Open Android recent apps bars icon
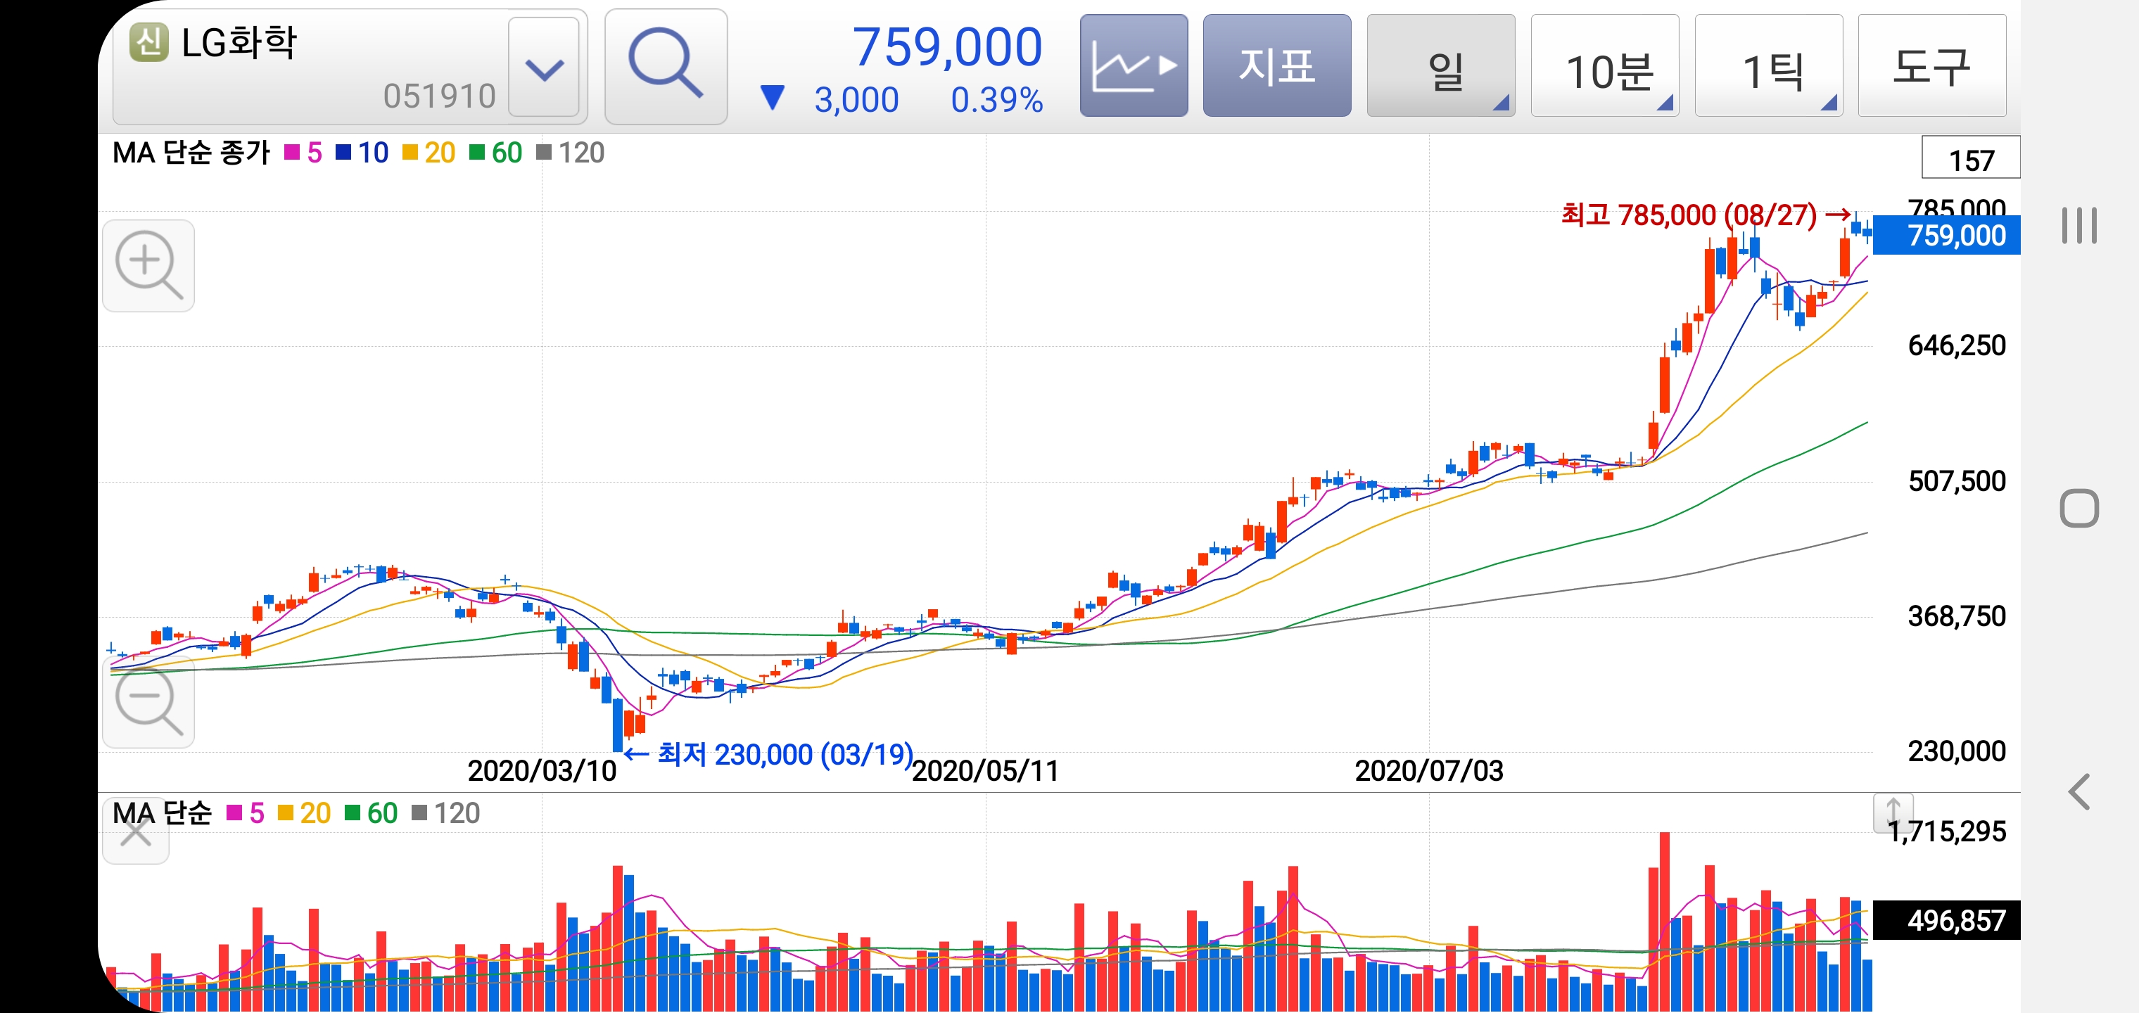 pos(2078,225)
